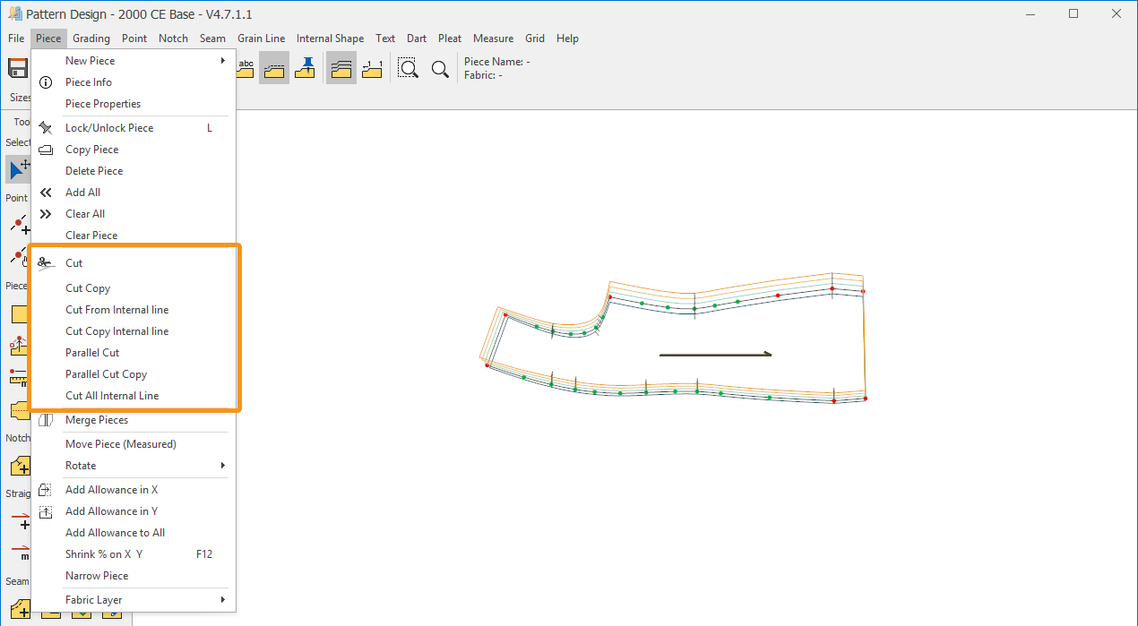Select the Add Point tool icon

[20, 224]
